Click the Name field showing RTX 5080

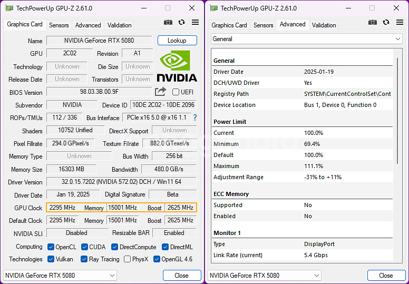(x=99, y=41)
